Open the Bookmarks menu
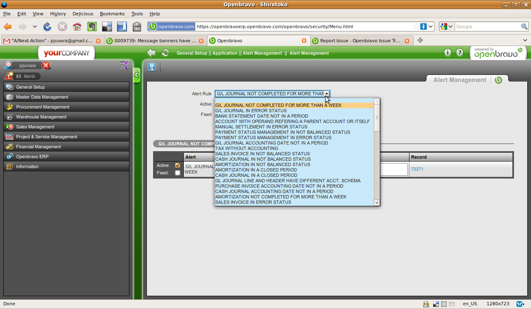 click(x=112, y=14)
